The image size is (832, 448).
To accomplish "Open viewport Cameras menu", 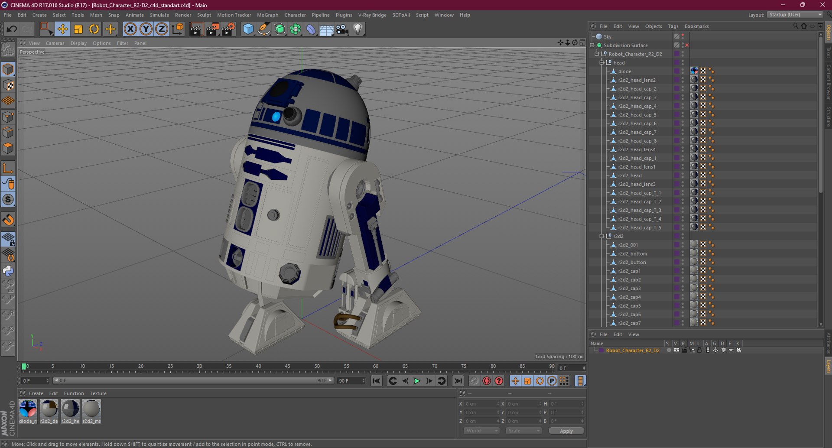I will (x=55, y=43).
